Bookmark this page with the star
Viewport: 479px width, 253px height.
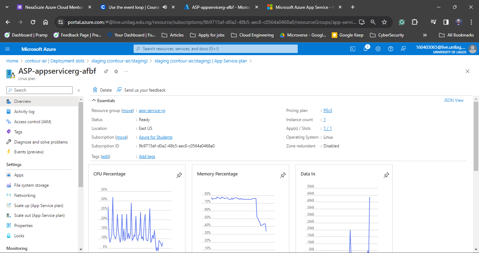tap(384, 22)
